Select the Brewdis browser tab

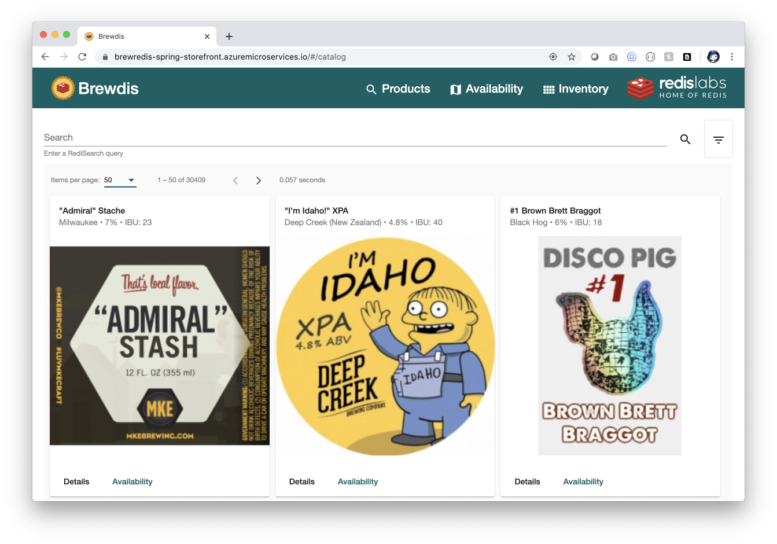click(148, 36)
